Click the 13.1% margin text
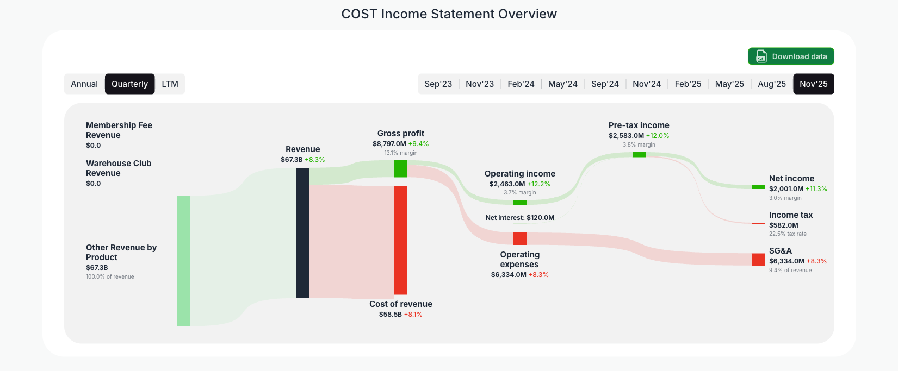Viewport: 898px width, 371px height. pos(401,153)
